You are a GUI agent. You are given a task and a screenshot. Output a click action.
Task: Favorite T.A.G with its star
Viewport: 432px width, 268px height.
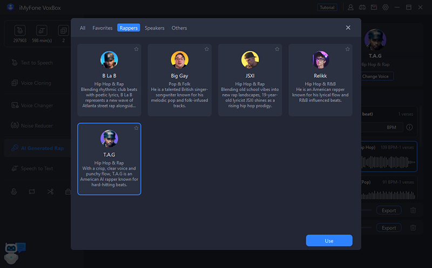[136, 128]
